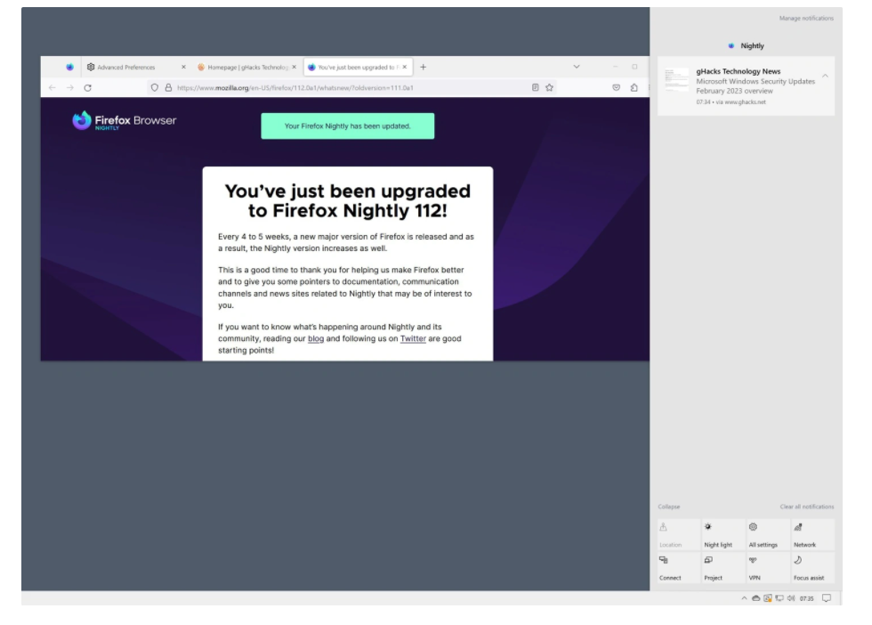Click the OneDrive cloud tray icon

pos(755,598)
